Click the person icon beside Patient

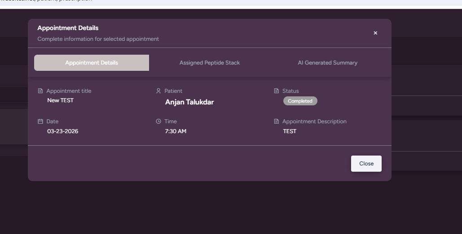158,91
